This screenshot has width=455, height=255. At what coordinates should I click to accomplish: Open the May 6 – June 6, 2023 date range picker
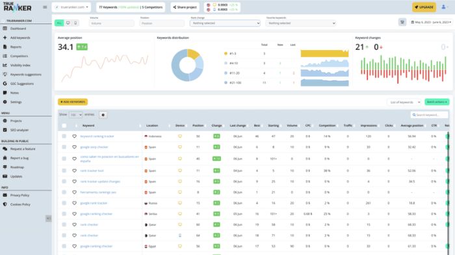(431, 22)
